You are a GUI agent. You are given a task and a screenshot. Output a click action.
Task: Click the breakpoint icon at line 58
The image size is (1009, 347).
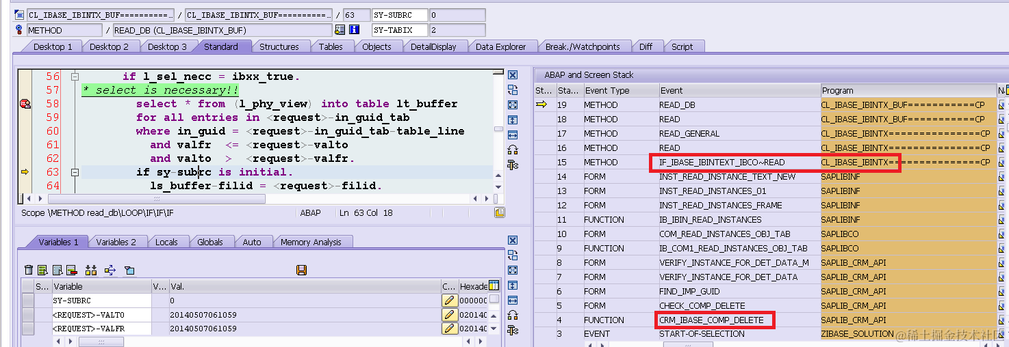(x=25, y=104)
